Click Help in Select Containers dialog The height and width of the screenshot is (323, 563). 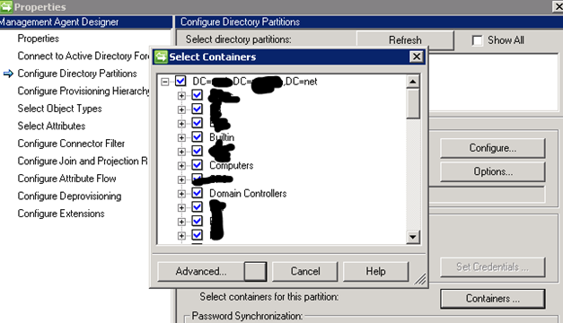click(x=375, y=271)
